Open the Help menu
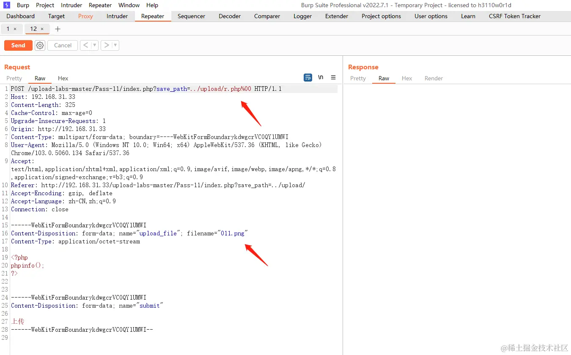 click(152, 5)
